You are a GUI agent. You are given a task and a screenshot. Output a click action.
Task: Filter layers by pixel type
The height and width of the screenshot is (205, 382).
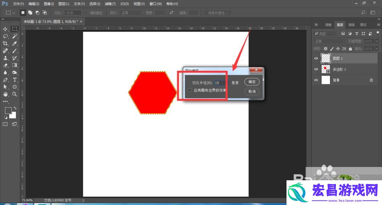[x=343, y=33]
